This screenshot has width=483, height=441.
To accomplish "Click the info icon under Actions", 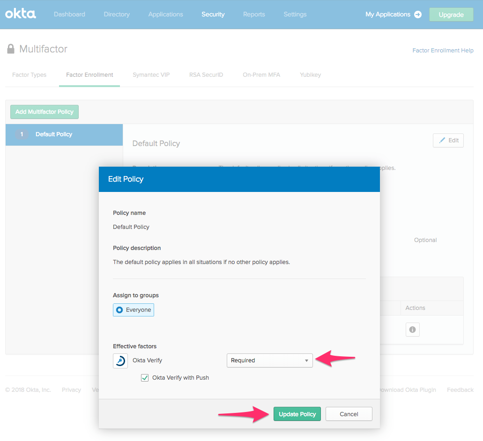I will pos(412,330).
